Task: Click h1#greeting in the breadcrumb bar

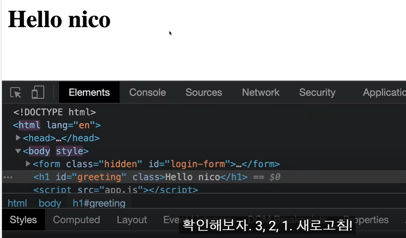Action: (99, 203)
